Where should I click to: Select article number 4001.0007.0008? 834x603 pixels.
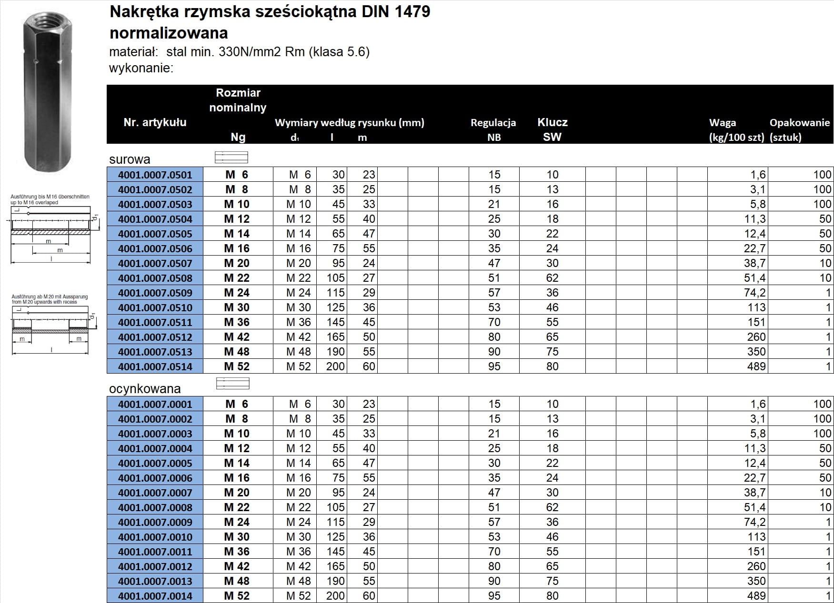coord(155,507)
